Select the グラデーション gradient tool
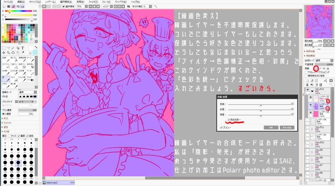This screenshot has height=186, width=335. [30, 79]
